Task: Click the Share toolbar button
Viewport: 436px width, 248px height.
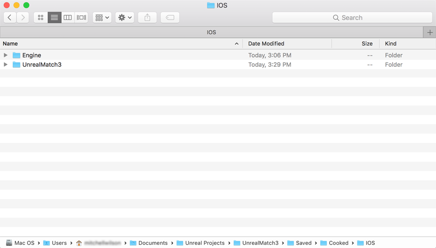Action: pos(148,17)
